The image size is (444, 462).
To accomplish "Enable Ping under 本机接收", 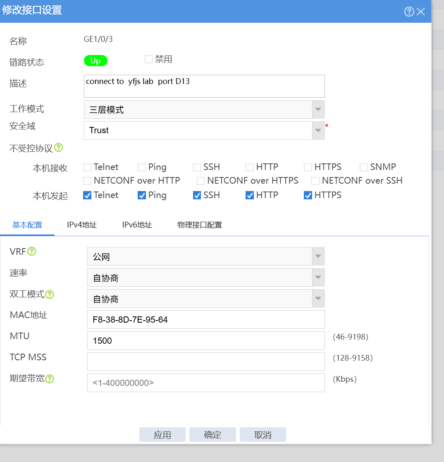I will click(142, 167).
